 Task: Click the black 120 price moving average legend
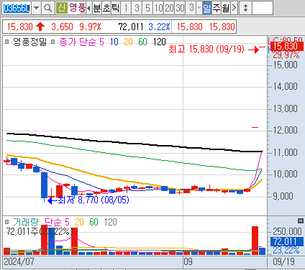click(160, 42)
